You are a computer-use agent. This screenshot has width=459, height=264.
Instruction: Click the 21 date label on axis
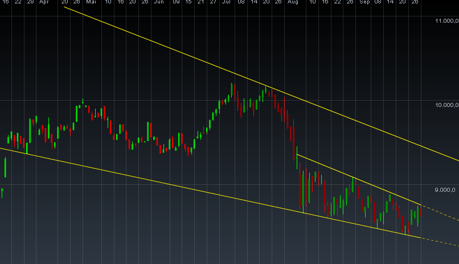200,2
